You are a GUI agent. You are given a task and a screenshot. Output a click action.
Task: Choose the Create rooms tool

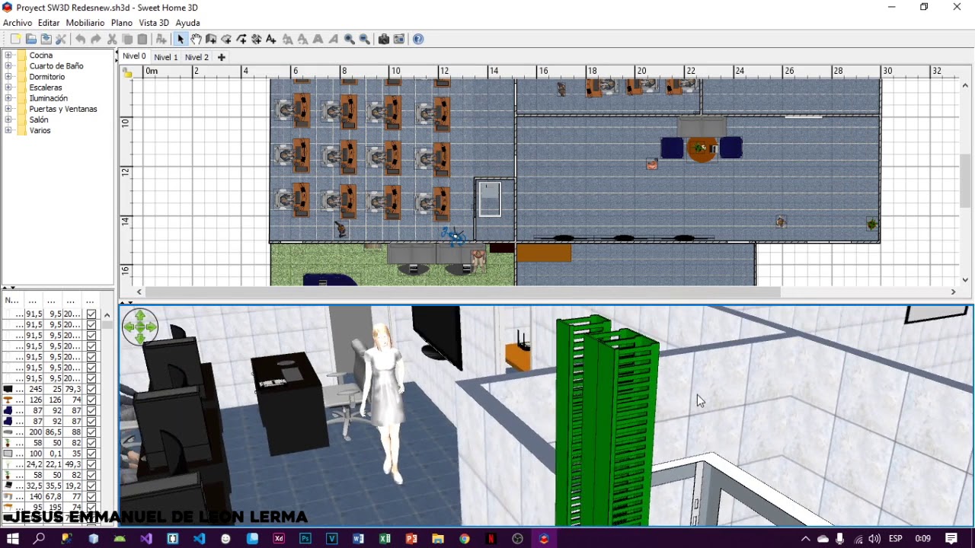[x=226, y=39]
